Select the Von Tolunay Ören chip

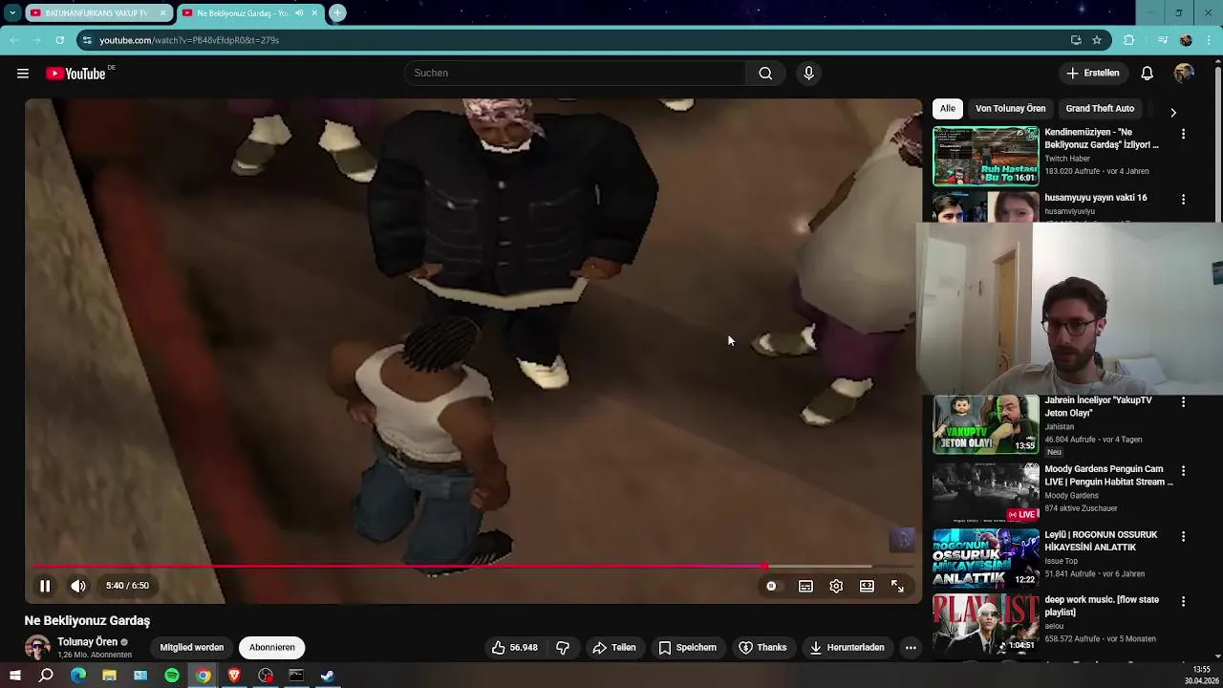1010,109
